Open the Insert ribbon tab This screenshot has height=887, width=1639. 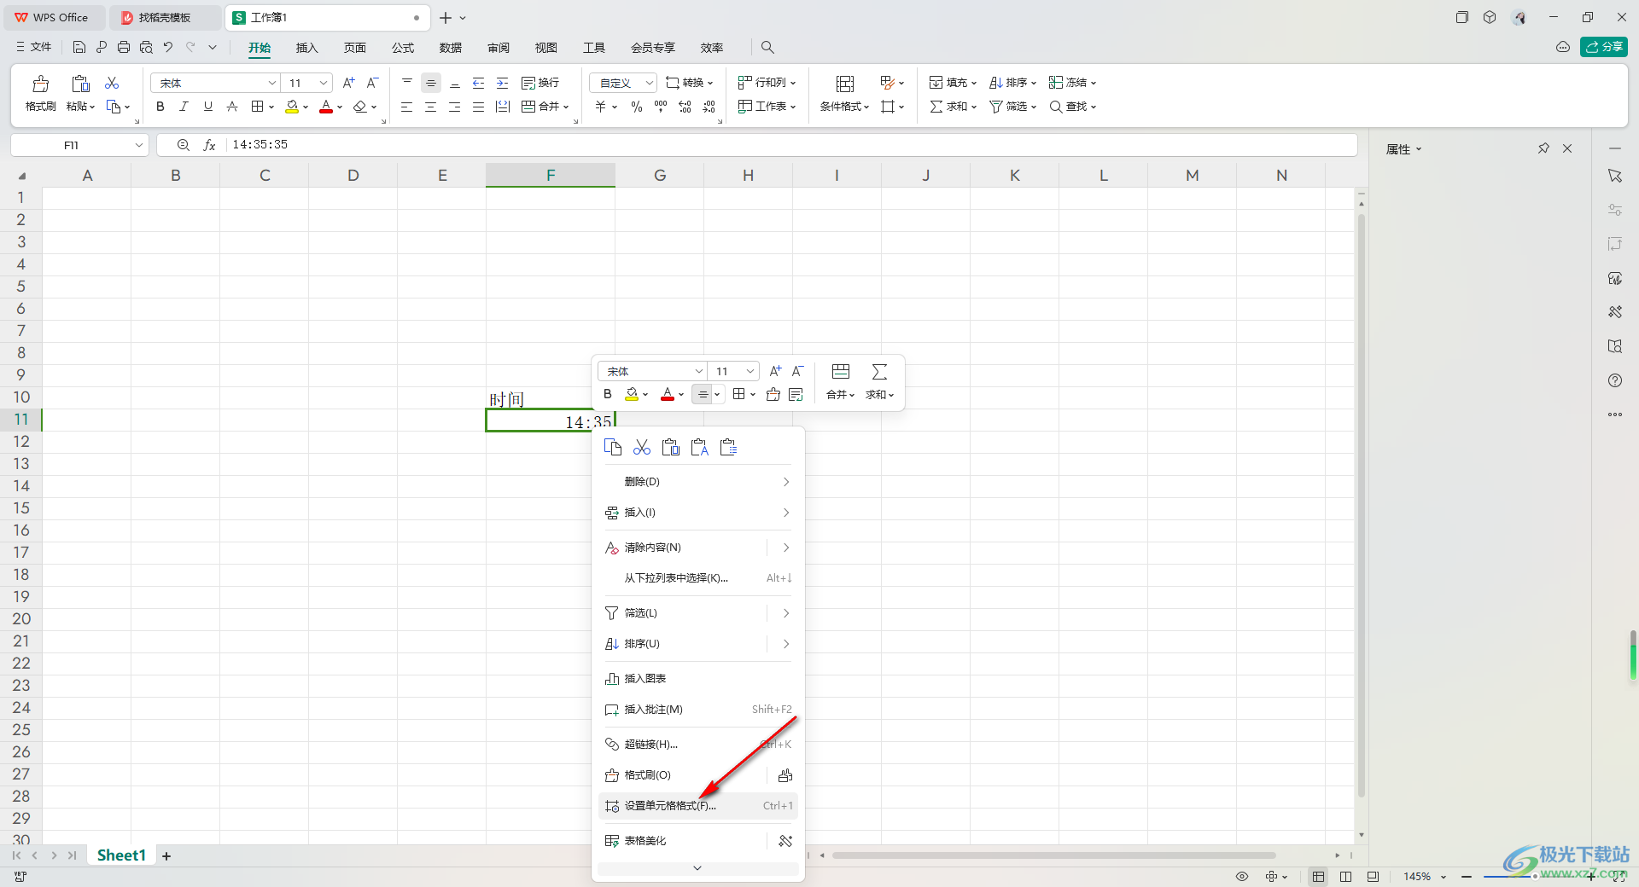click(x=306, y=48)
